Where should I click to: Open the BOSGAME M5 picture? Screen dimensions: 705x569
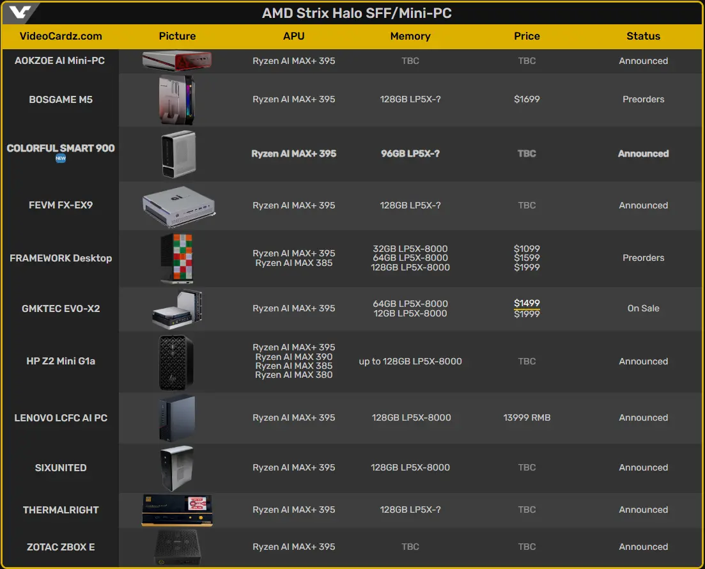tap(177, 100)
